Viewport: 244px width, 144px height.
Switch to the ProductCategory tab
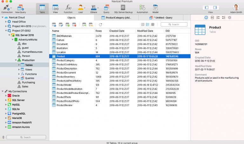tap(116, 18)
